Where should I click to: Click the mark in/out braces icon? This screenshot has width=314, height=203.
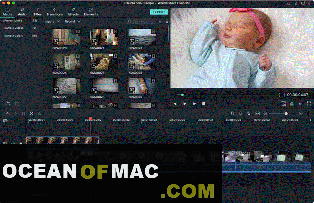282,95
